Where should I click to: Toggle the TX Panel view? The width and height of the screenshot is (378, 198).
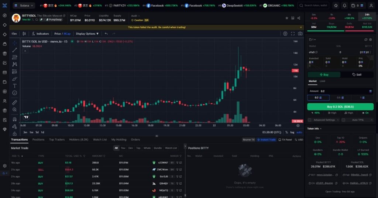click(x=285, y=140)
